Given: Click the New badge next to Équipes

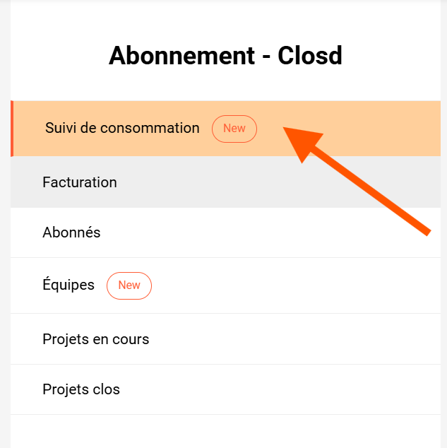Looking at the screenshot, I should [x=129, y=285].
